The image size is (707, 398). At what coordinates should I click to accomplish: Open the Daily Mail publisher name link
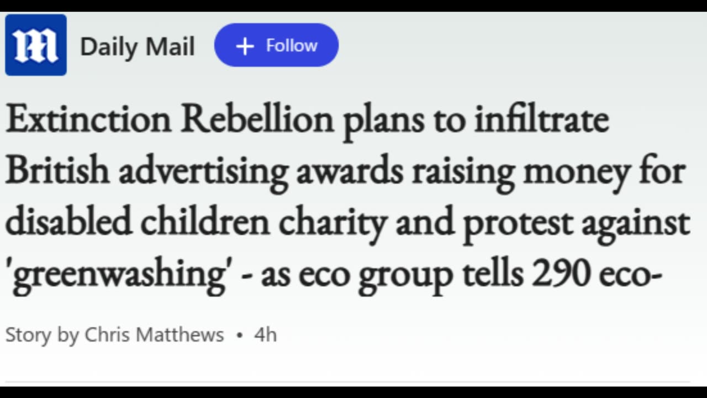(x=138, y=46)
